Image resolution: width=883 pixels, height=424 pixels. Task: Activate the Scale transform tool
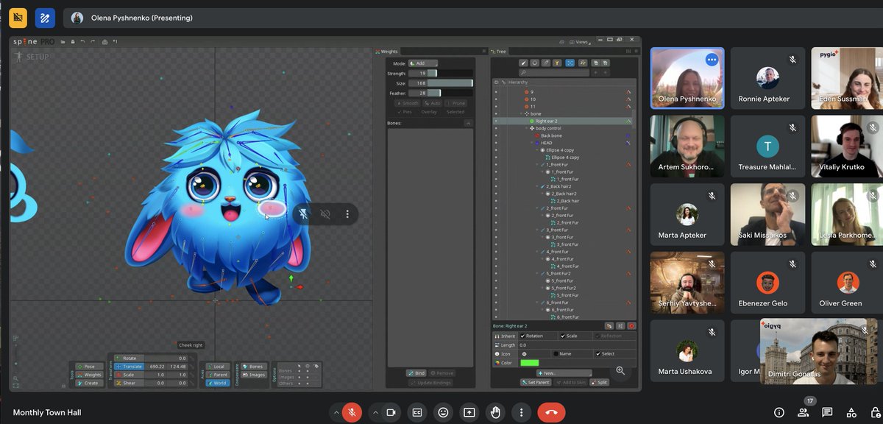(130, 375)
